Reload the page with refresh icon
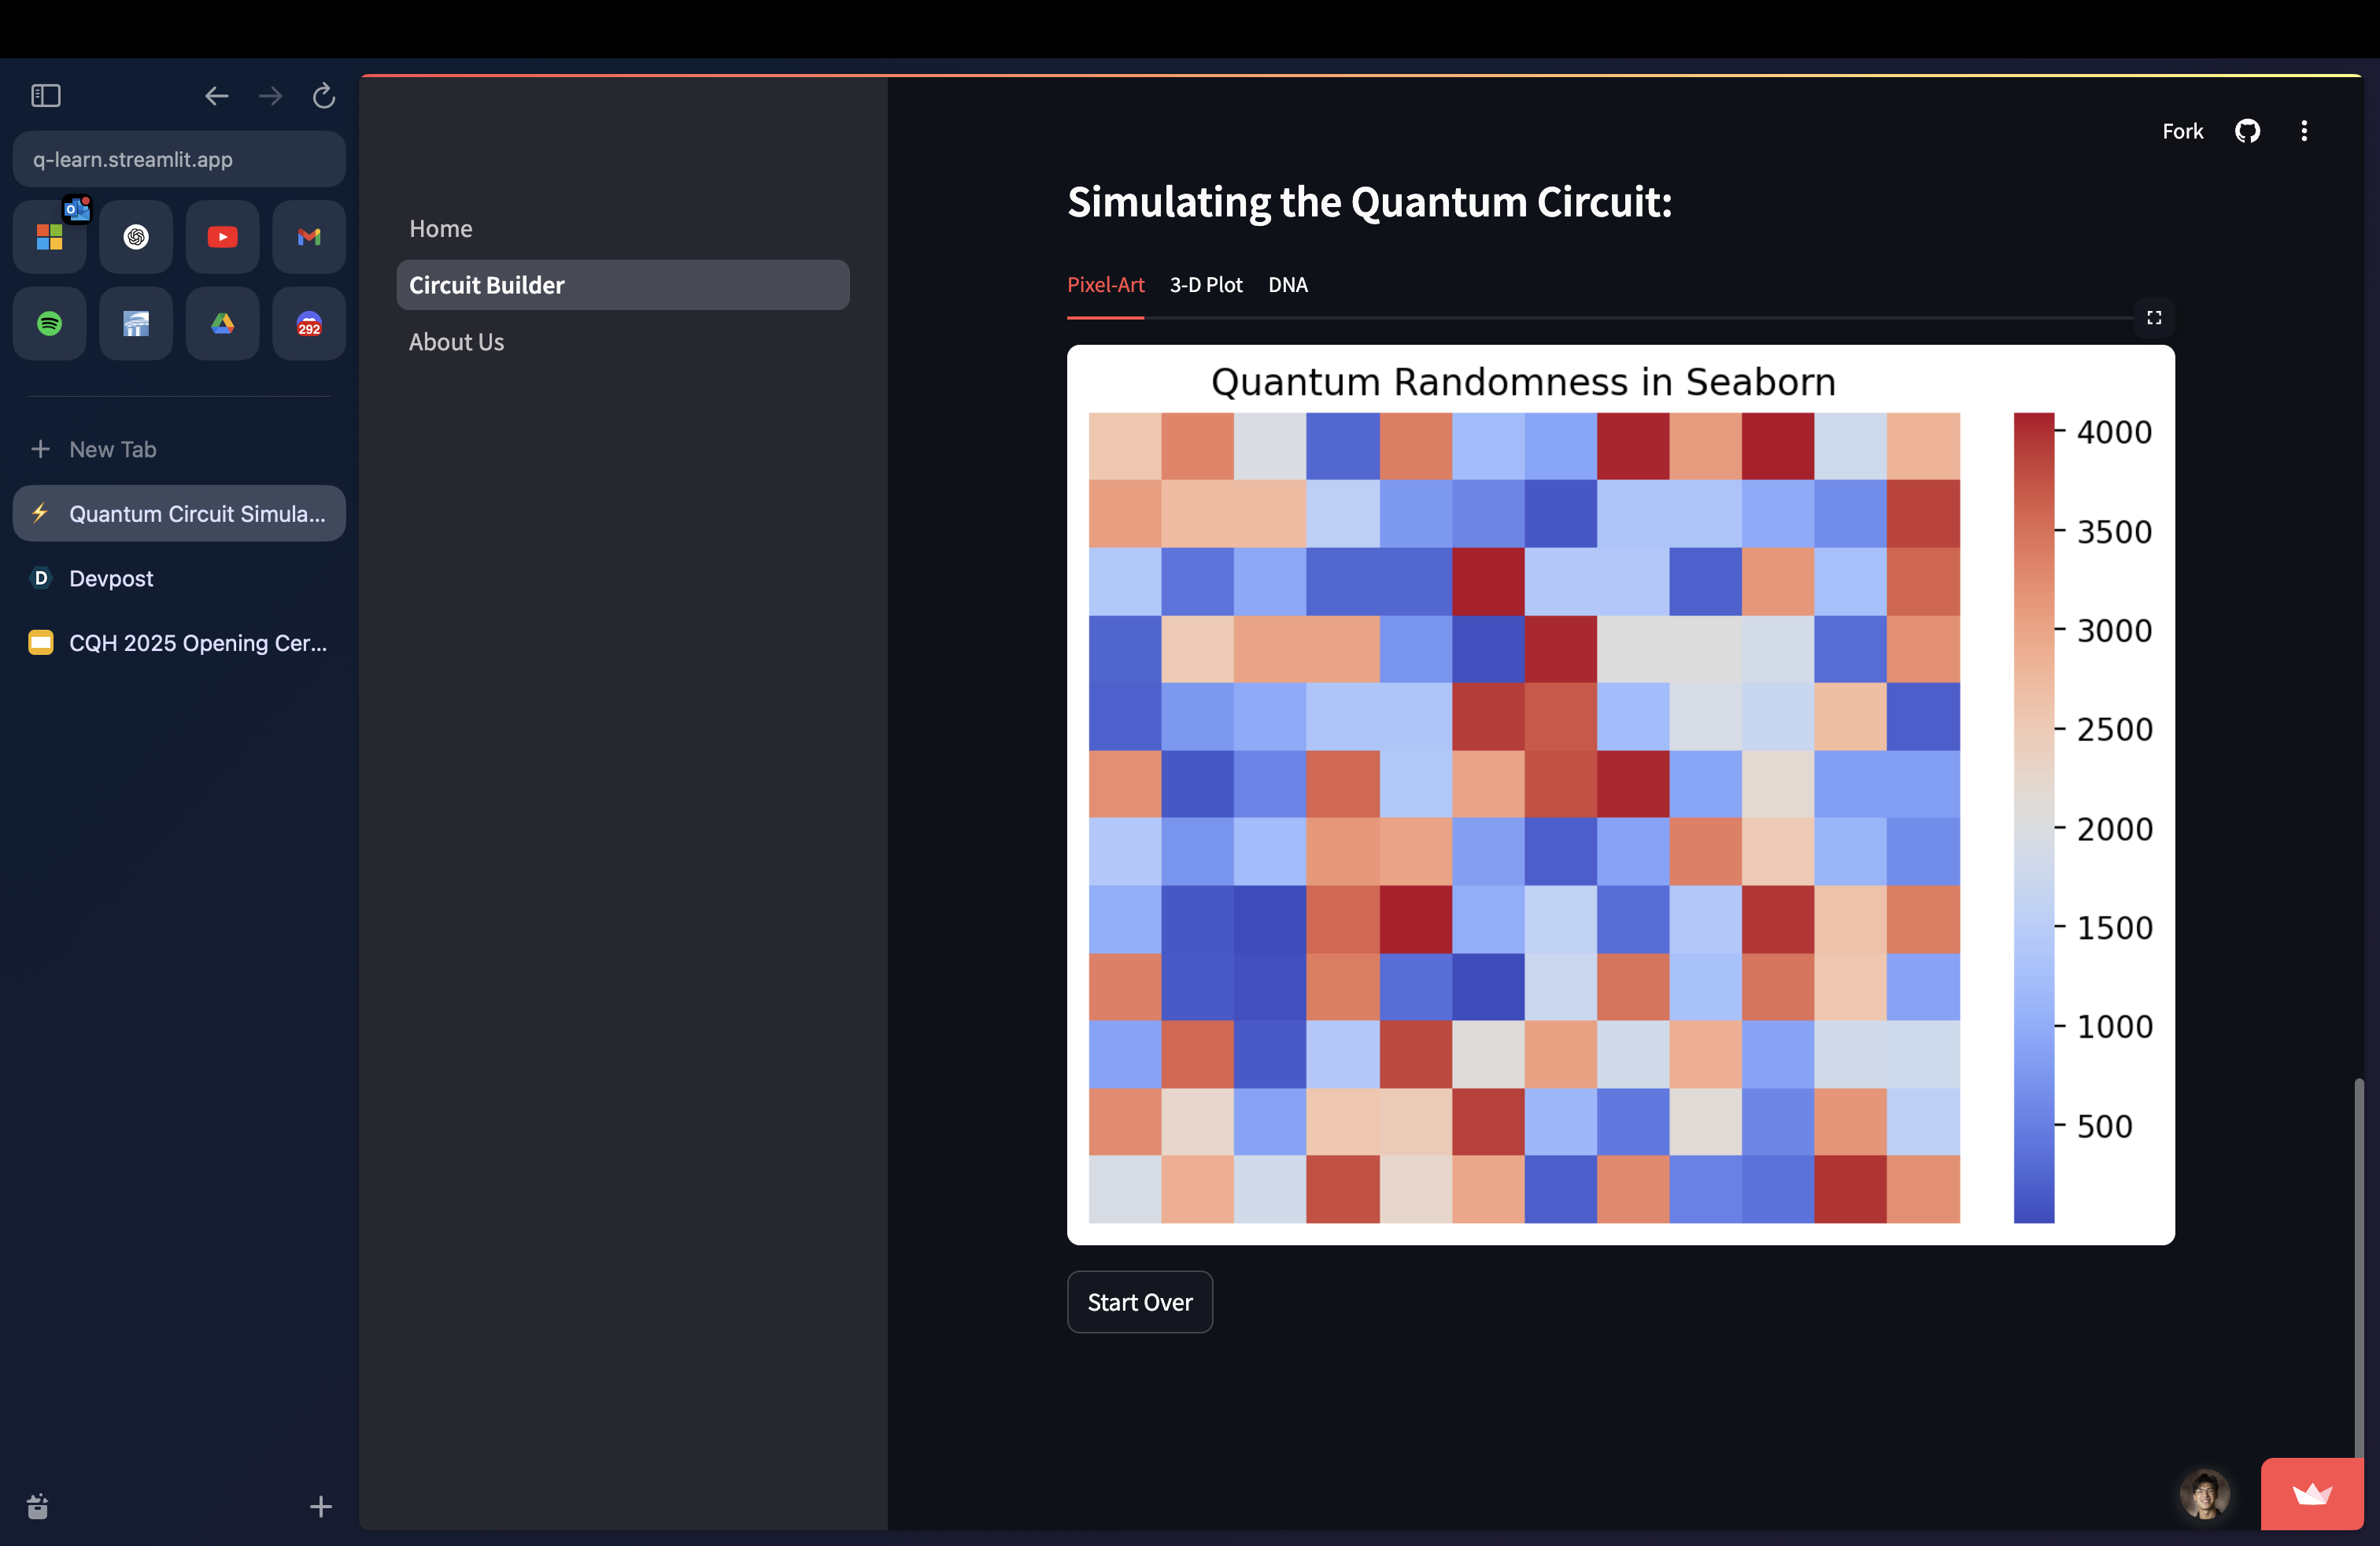 [323, 96]
